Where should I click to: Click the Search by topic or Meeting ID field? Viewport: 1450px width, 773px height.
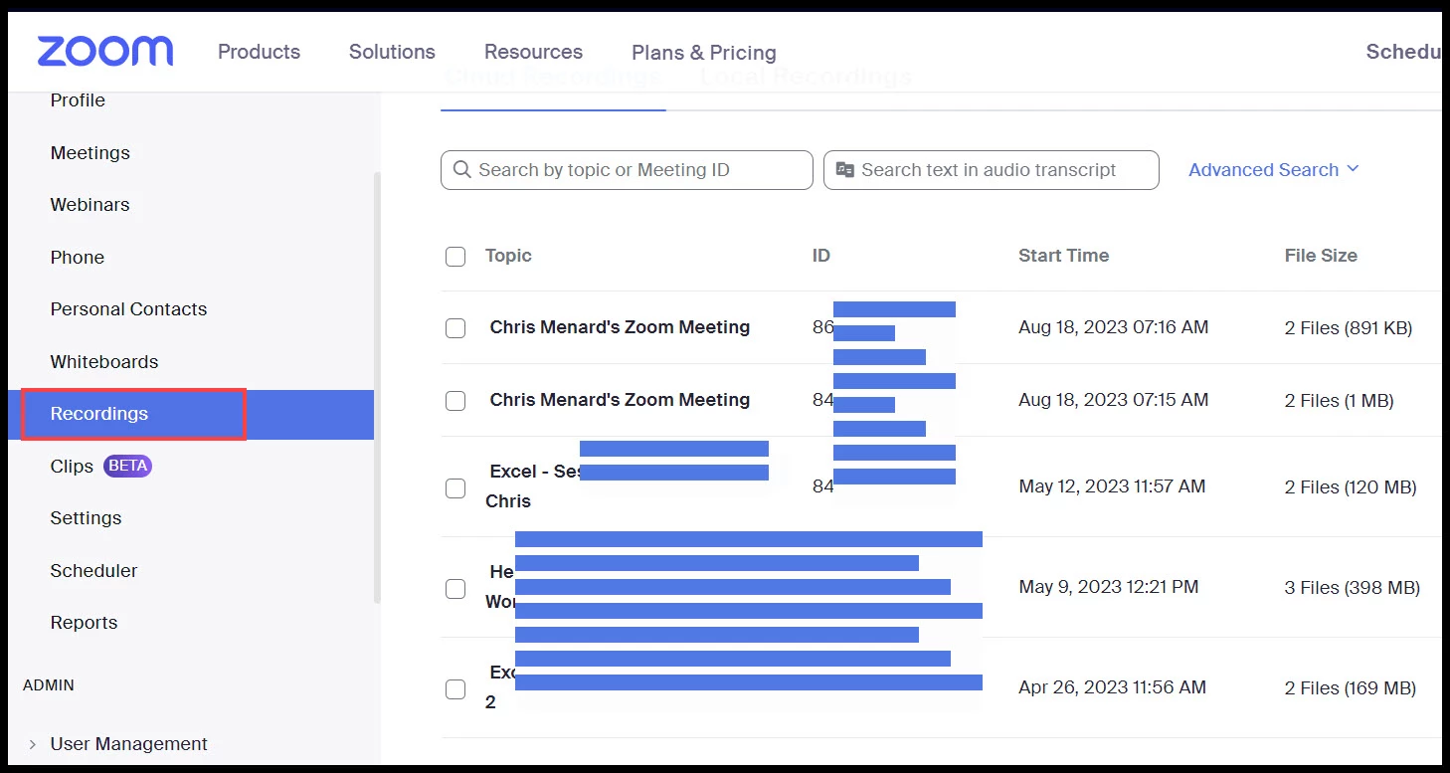(x=627, y=170)
